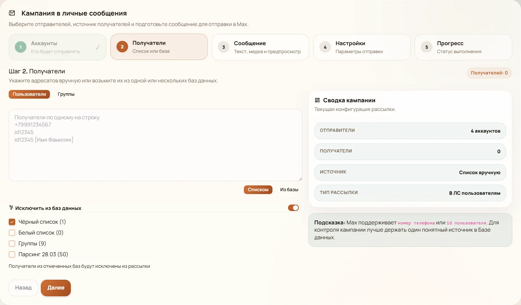
Task: Click into the recipients list text area
Action: coord(156,145)
